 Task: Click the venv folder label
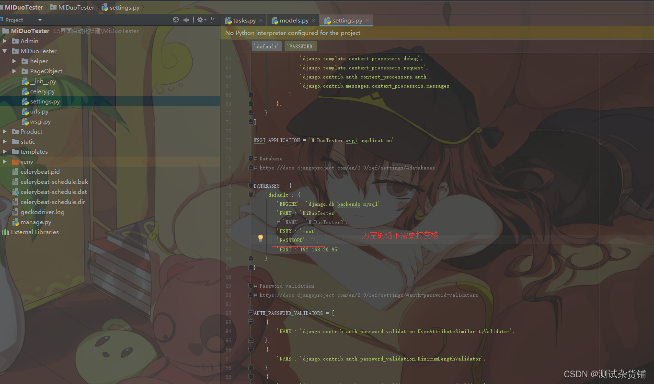[27, 161]
